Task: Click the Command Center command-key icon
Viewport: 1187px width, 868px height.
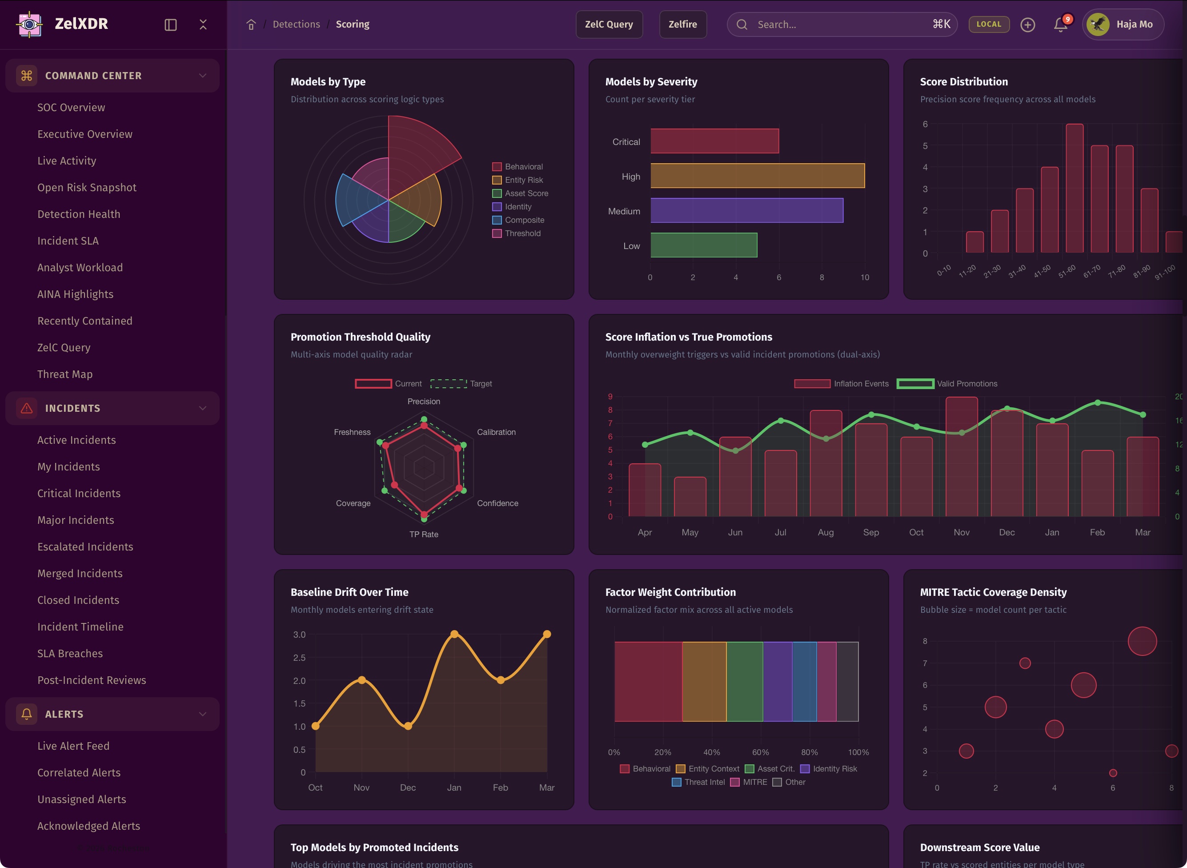Action: [26, 76]
